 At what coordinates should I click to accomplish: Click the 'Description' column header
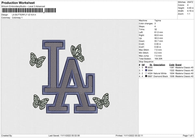point(159,65)
